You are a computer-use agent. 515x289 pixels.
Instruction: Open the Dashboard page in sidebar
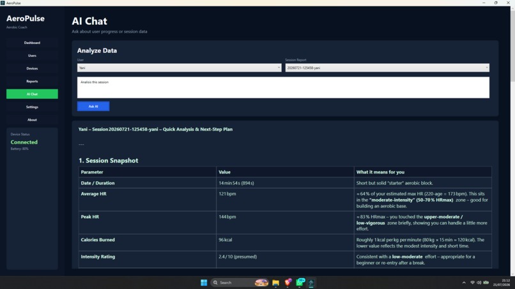click(32, 43)
